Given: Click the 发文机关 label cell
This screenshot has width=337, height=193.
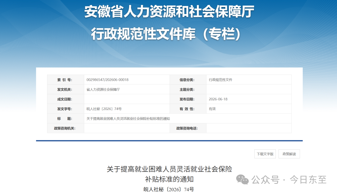Looking at the screenshot, I should (66, 89).
